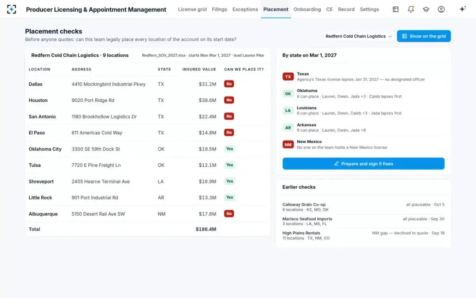Click the By state on Mar 1, 2027 heading

click(309, 55)
